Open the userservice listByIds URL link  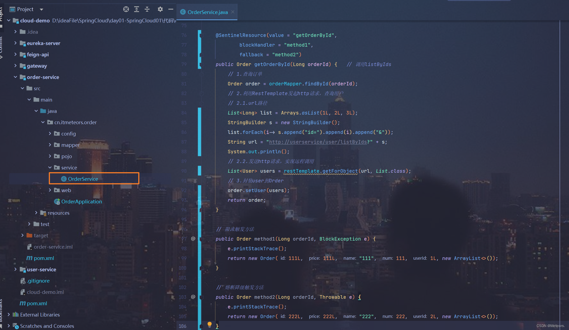pyautogui.click(x=318, y=142)
